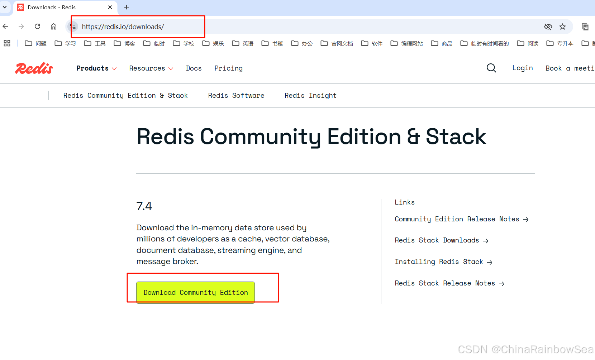Click Book a meeting button
The image size is (595, 360).
pyautogui.click(x=570, y=68)
